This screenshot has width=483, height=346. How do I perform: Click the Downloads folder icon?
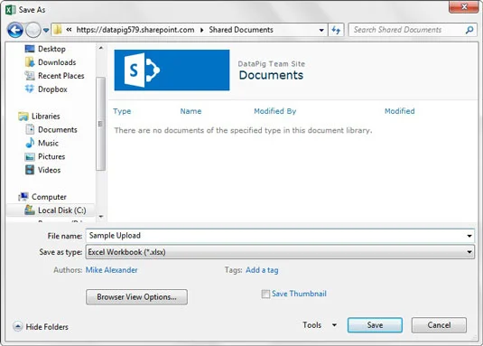point(30,62)
